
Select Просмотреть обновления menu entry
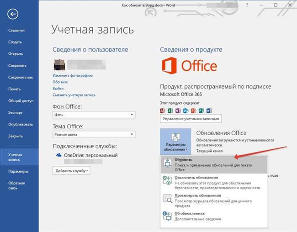(214, 200)
